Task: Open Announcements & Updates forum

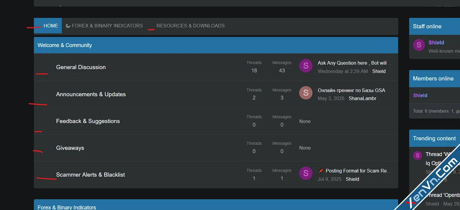Action: click(x=91, y=94)
